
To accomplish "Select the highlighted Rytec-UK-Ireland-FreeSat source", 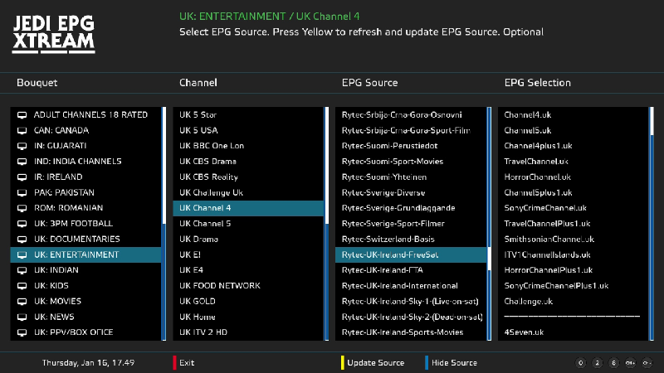I will click(x=411, y=255).
